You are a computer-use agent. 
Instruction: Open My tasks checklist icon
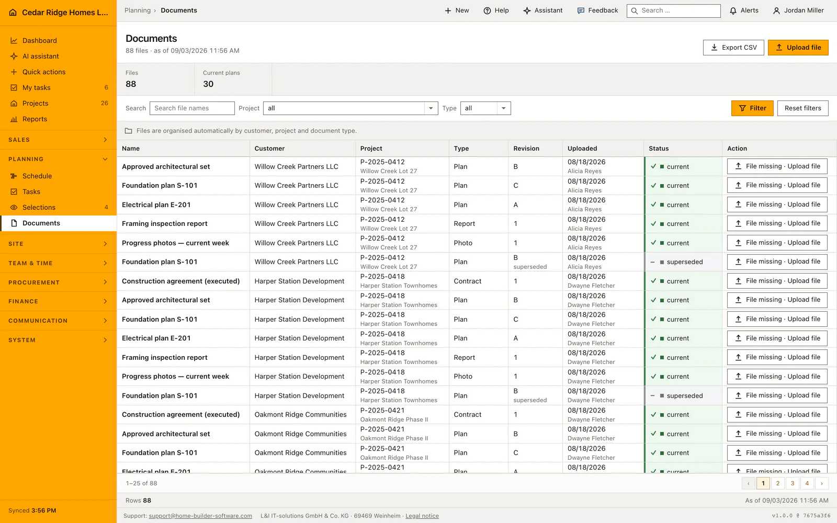(14, 88)
